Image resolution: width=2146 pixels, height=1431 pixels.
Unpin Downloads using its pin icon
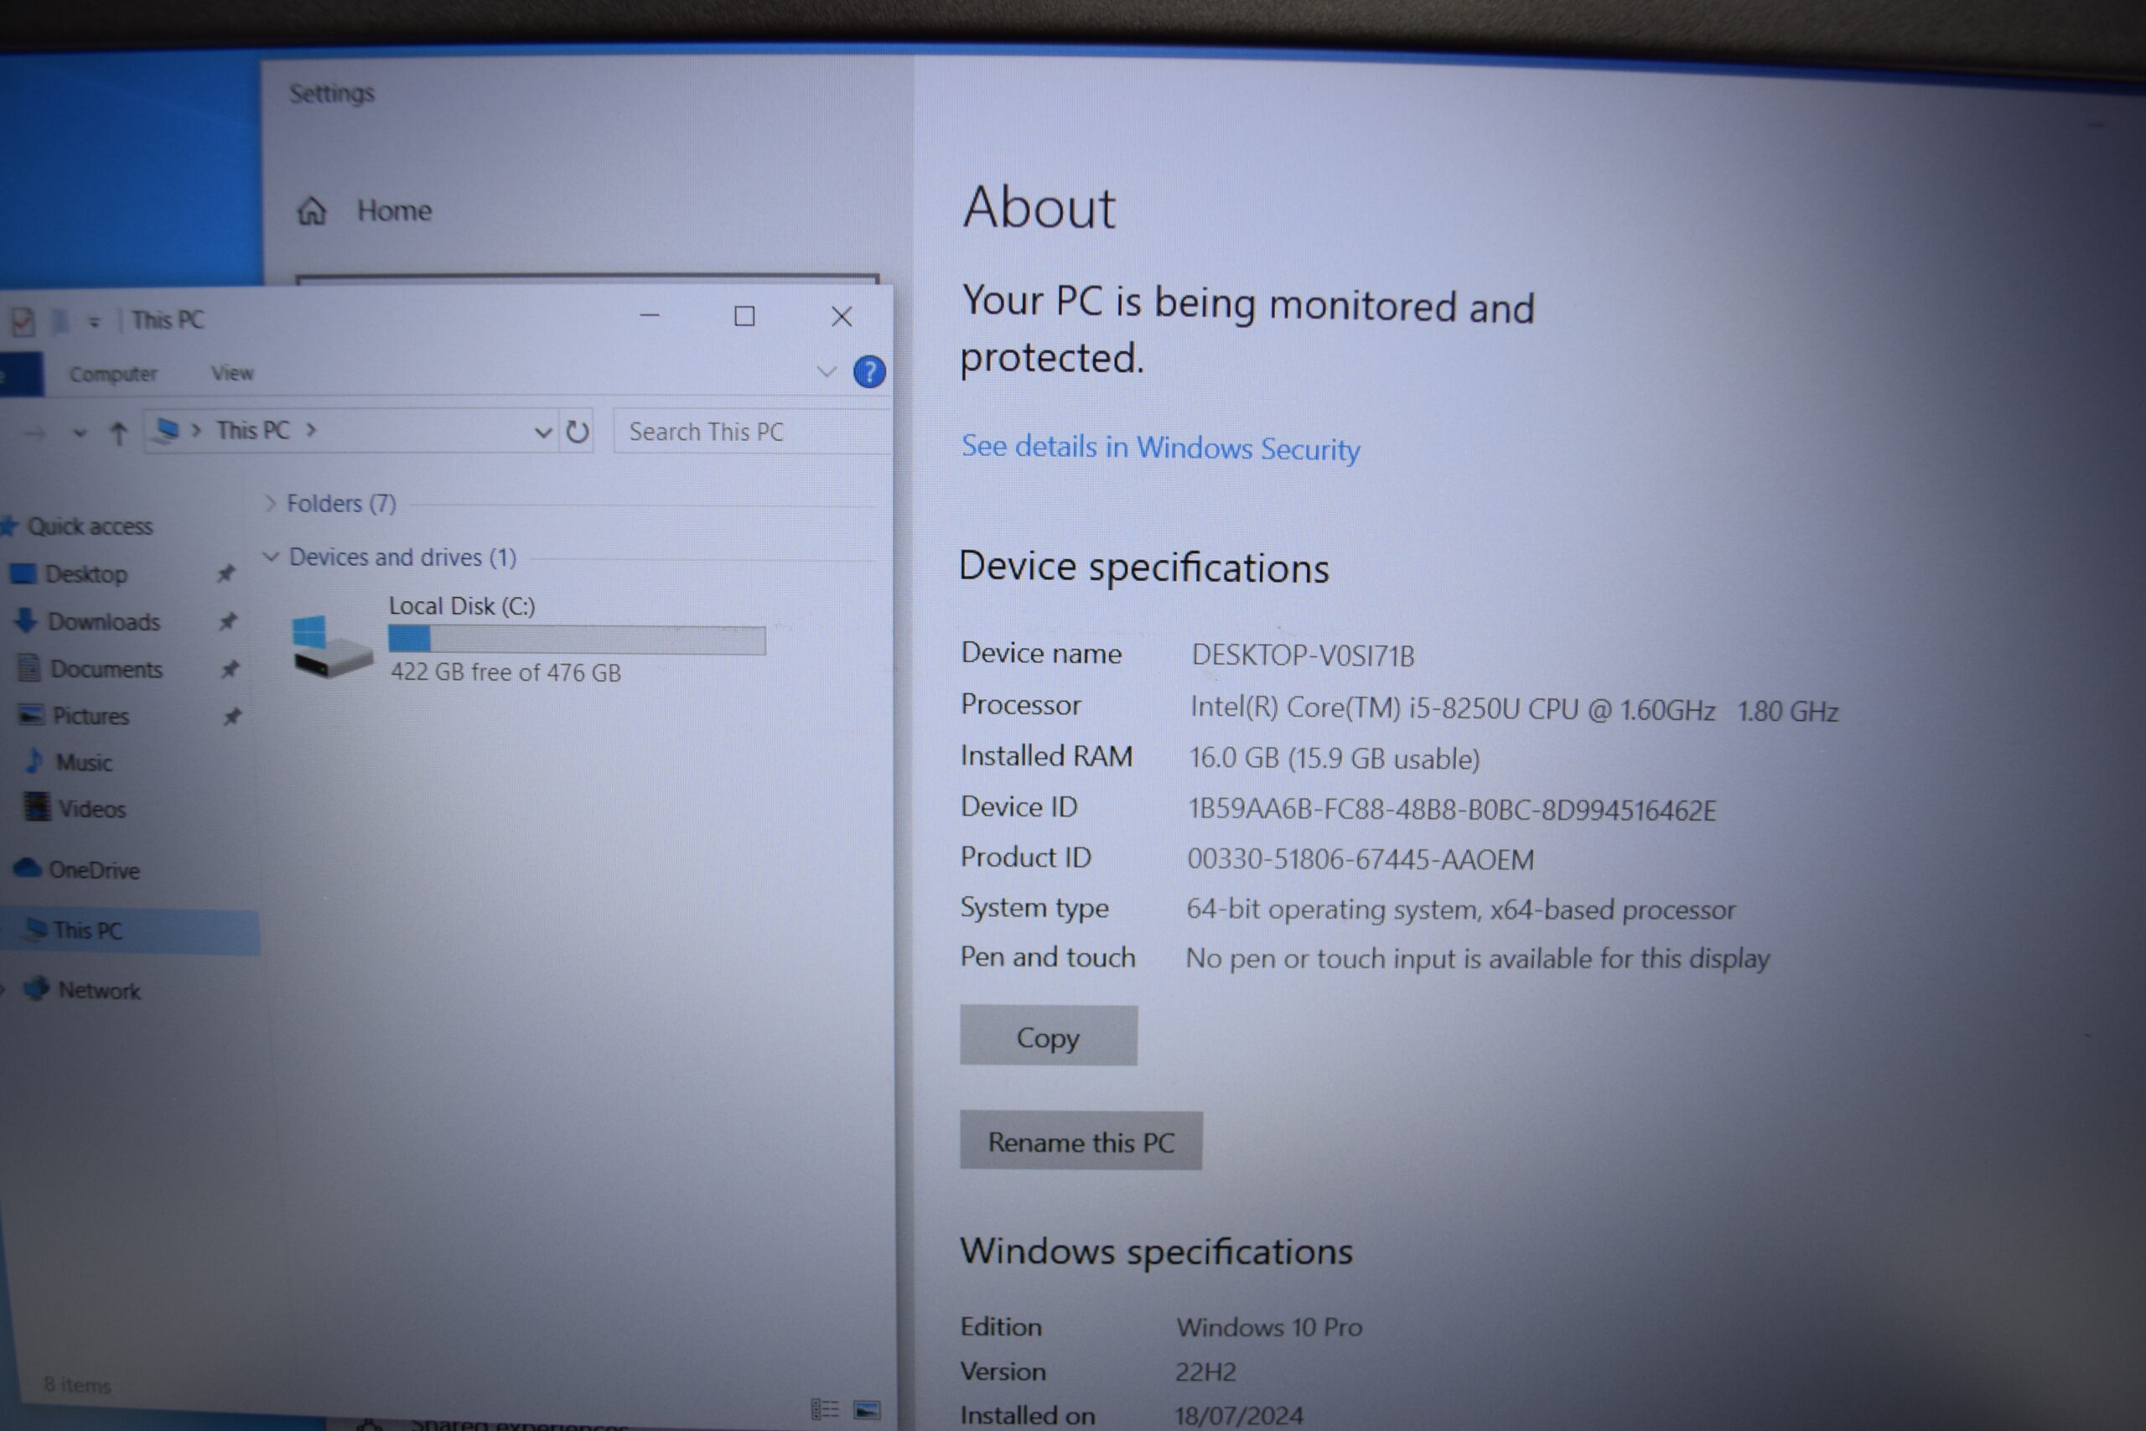tap(228, 621)
